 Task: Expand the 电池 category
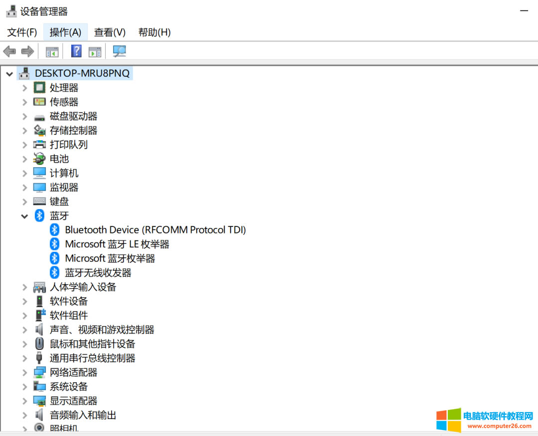pos(24,159)
